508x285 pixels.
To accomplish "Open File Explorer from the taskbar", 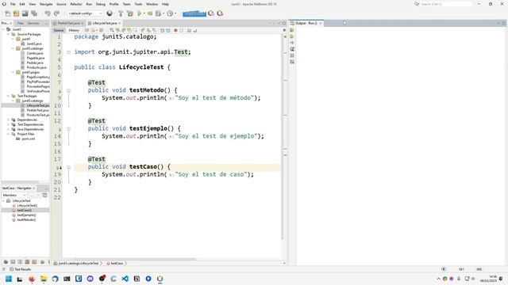I will (x=44, y=279).
